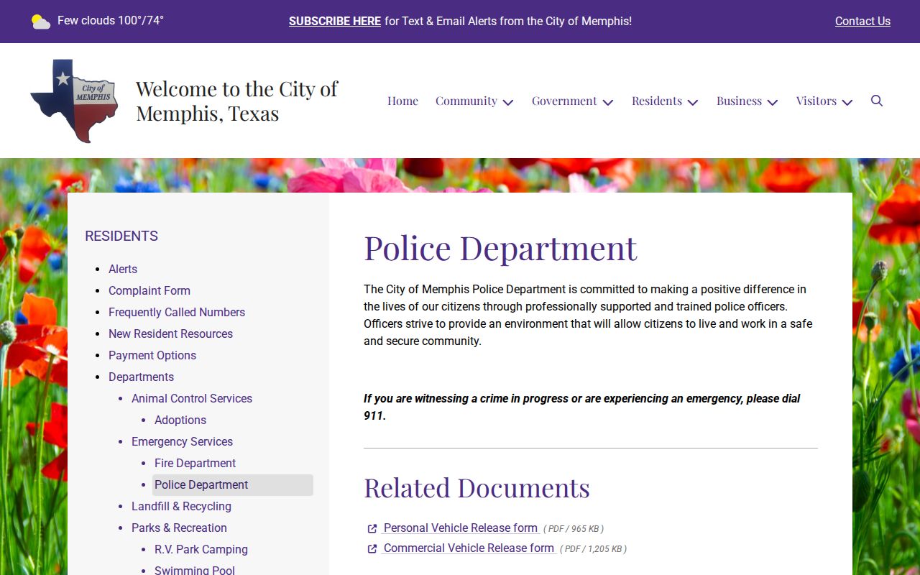The height and width of the screenshot is (575, 920).
Task: Open the Business nav label
Action: [739, 101]
